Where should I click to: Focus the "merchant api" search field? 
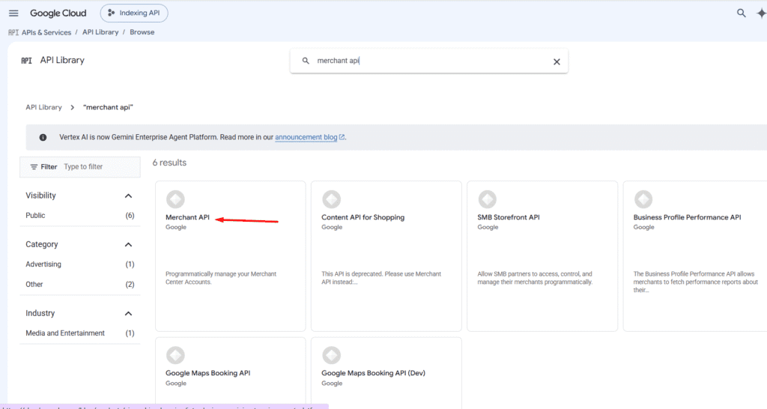coord(429,61)
